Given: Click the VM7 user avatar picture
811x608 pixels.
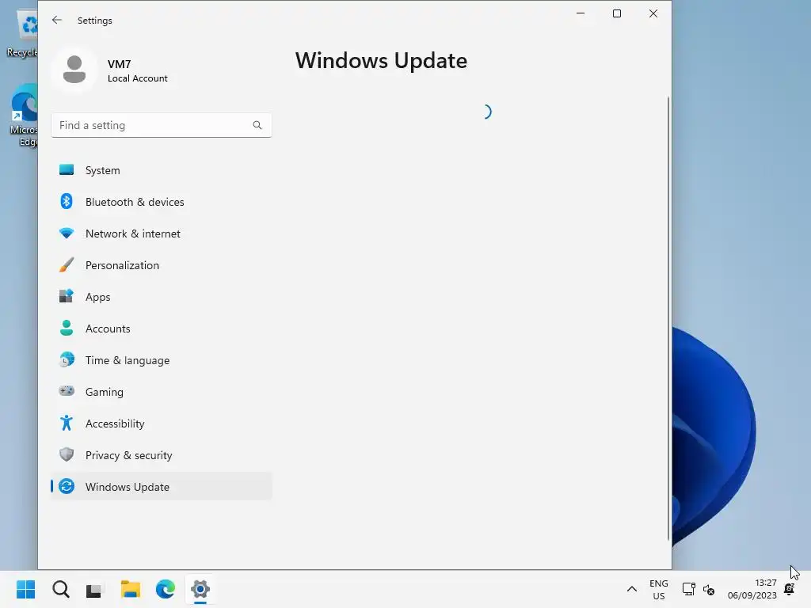Looking at the screenshot, I should point(74,70).
